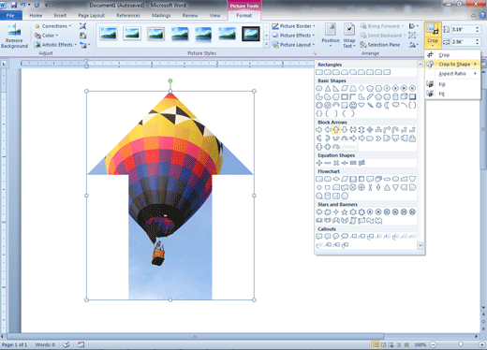The width and height of the screenshot is (487, 350).
Task: Apply the first Picture Styles thumbnail
Action: pos(109,34)
